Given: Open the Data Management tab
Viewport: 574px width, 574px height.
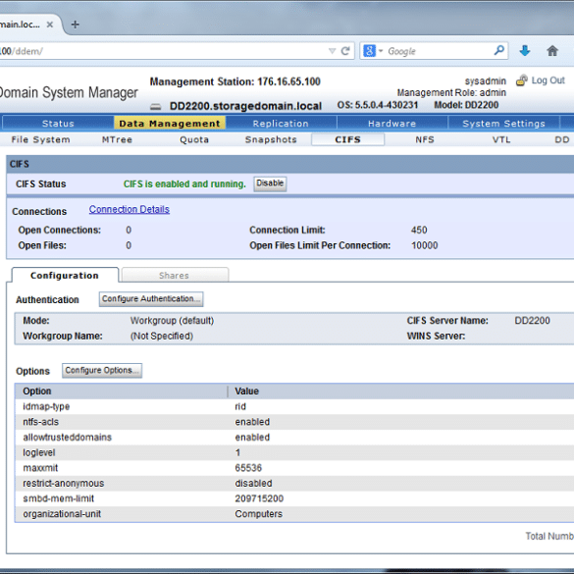Looking at the screenshot, I should click(x=170, y=124).
